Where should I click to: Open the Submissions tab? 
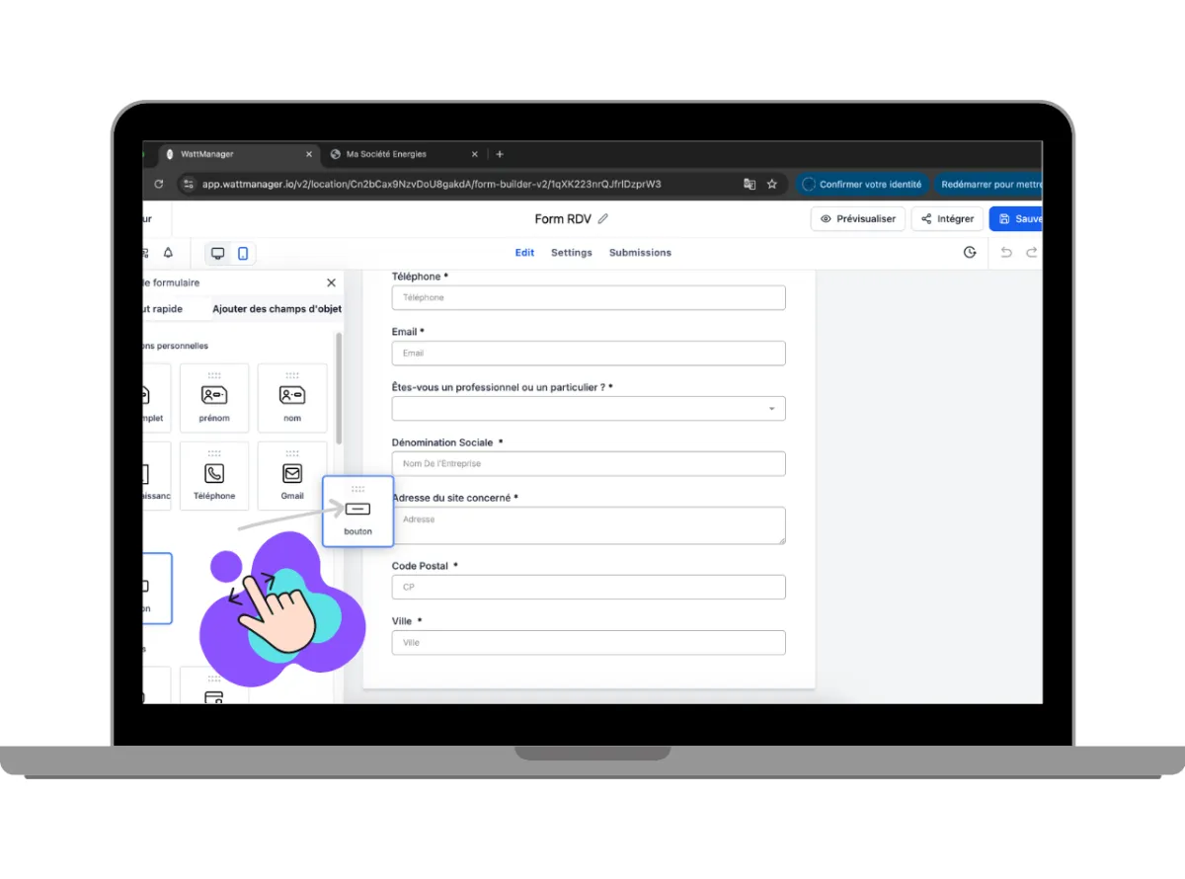tap(640, 253)
